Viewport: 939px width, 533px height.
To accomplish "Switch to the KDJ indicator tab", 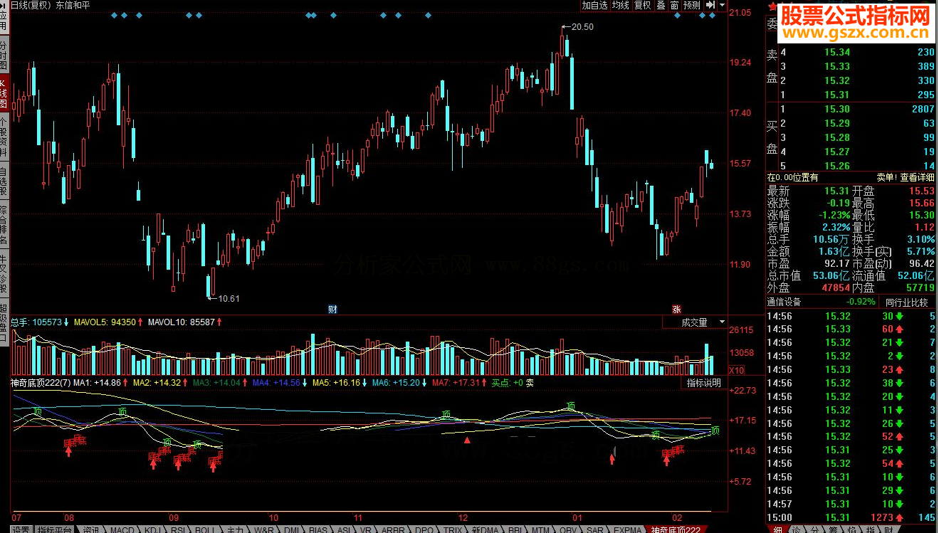I will coord(151,529).
